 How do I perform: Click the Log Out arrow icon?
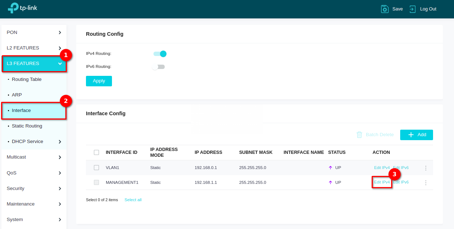point(412,9)
